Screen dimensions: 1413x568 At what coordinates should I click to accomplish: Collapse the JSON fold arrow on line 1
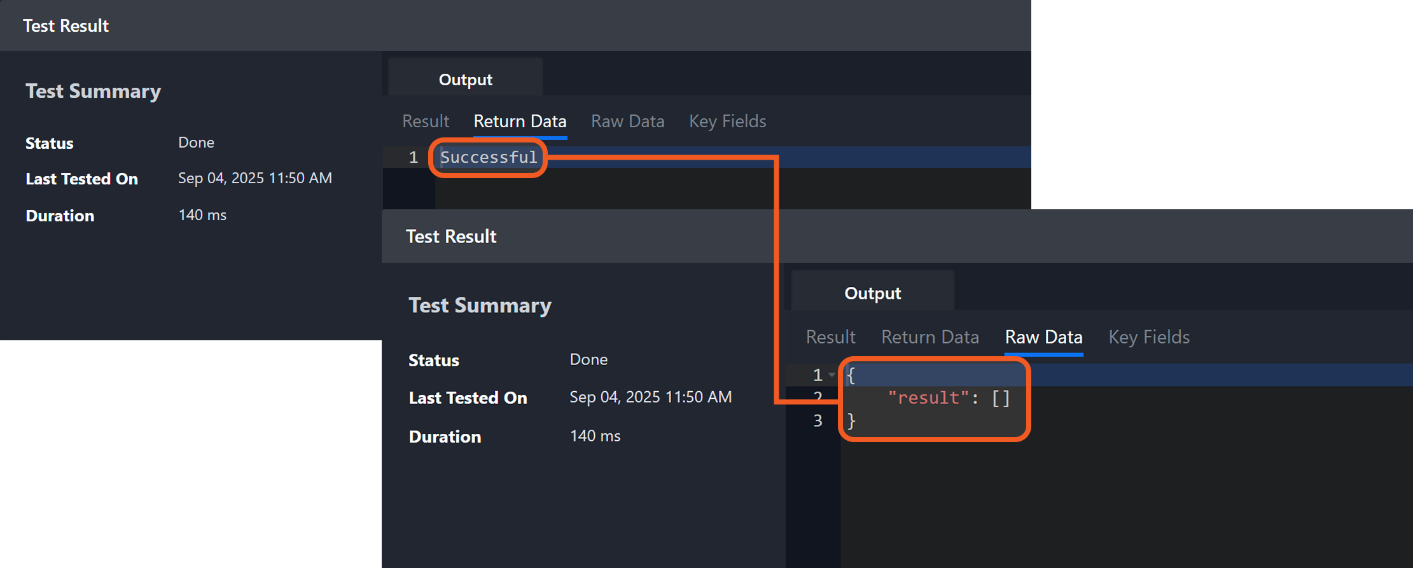832,375
